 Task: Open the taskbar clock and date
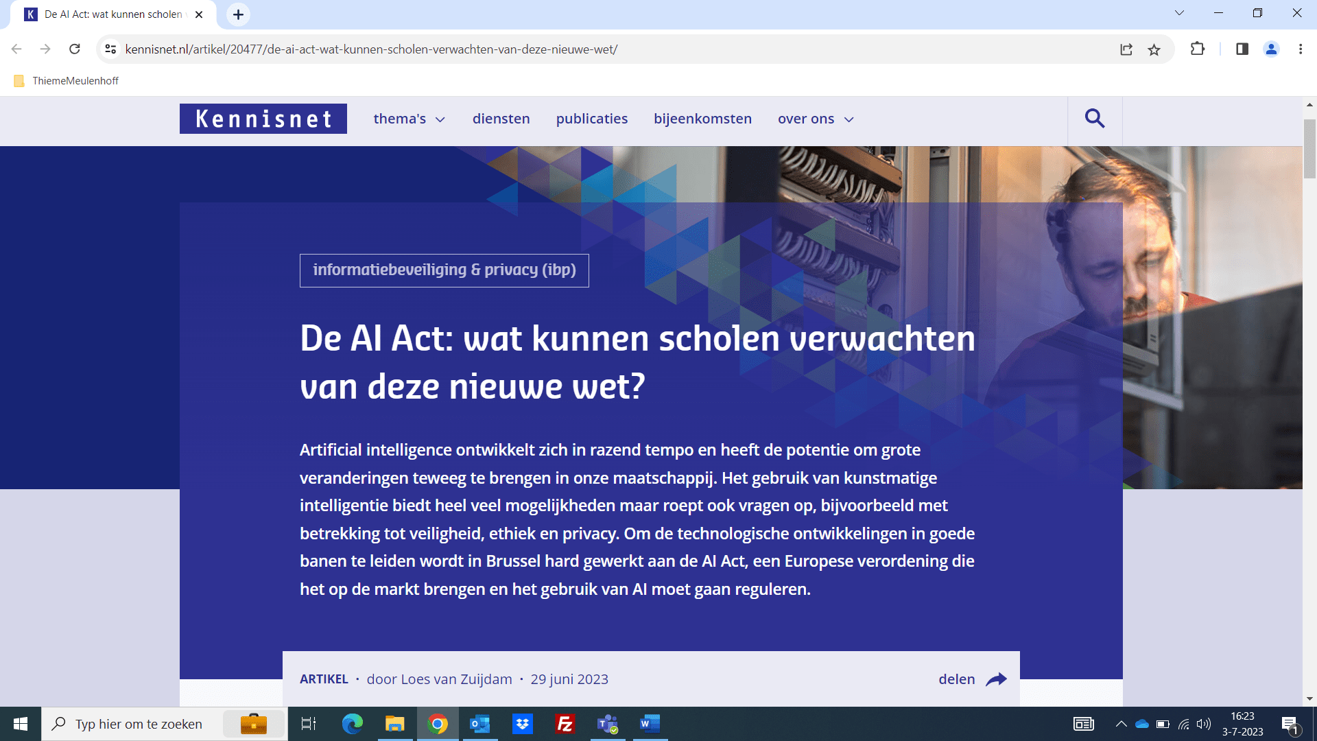point(1242,724)
